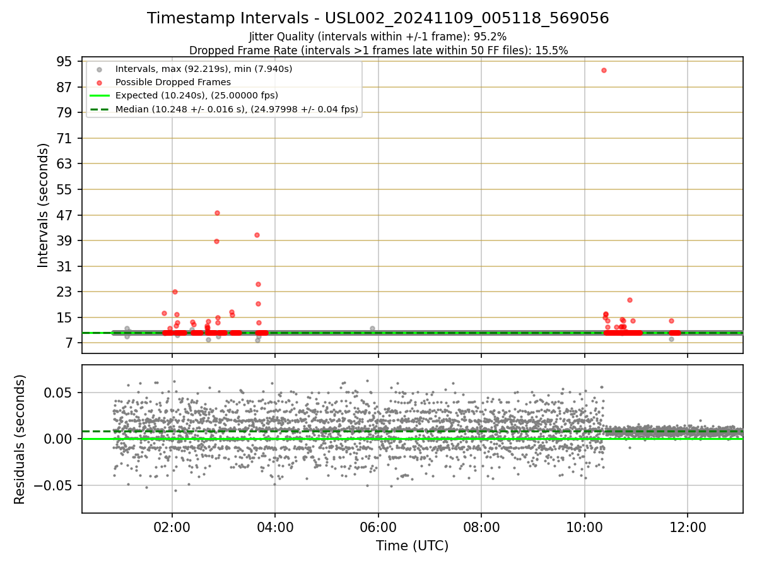Screen dimensions: 757x568
Task: Select the red point at 23 seconds just after 02:00
Action: coord(175,292)
